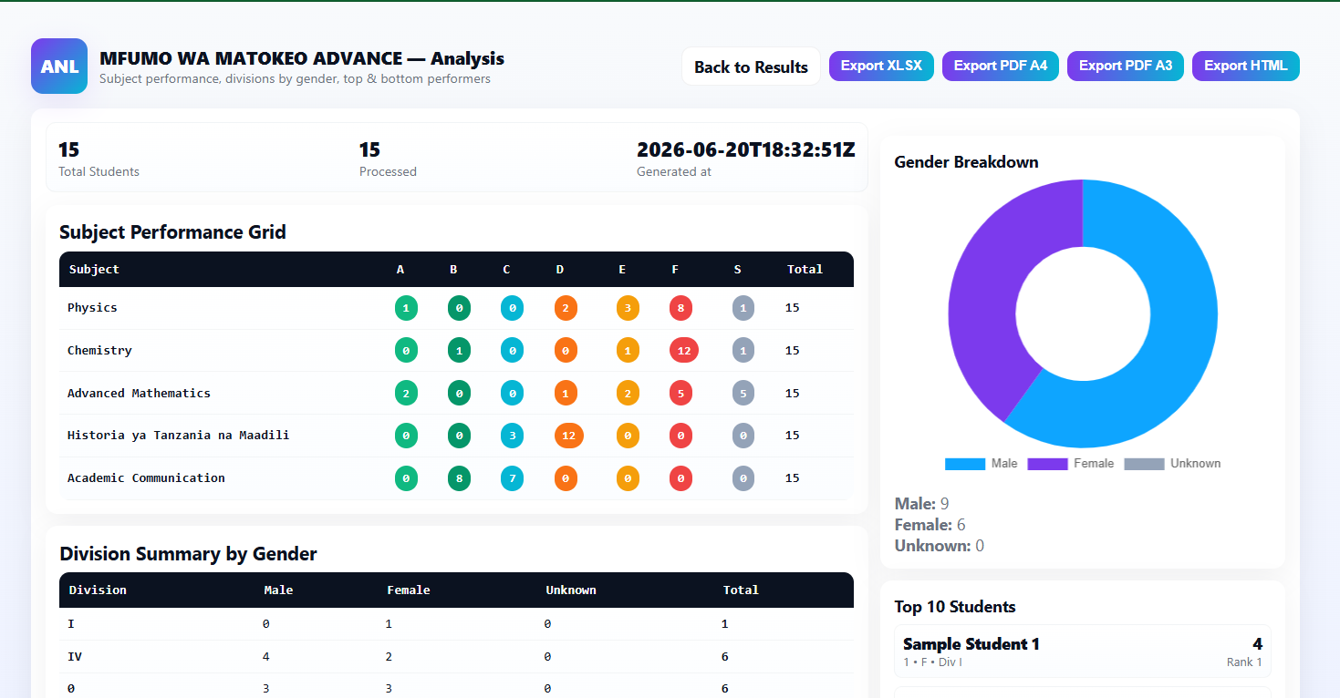Export PDF A4 version
This screenshot has height=698, width=1340.
coord(1001,66)
